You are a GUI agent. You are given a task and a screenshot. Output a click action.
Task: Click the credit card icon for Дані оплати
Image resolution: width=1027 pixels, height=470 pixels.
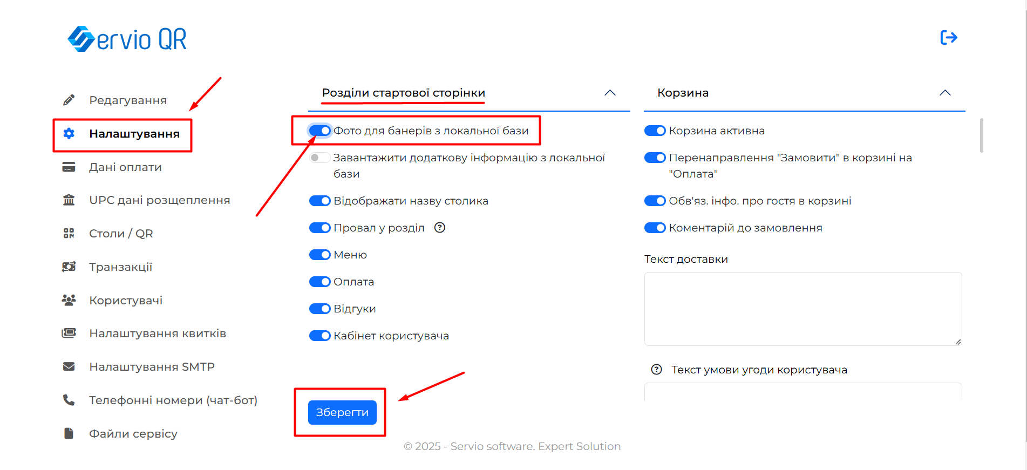(x=69, y=167)
